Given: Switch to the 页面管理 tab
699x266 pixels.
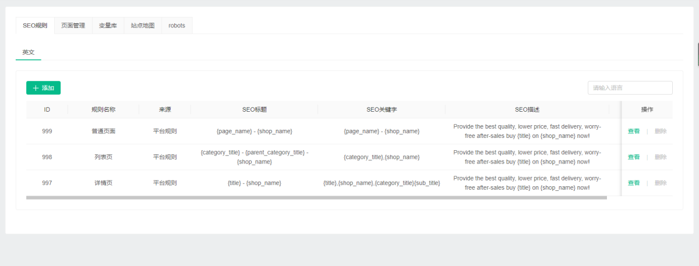Looking at the screenshot, I should tap(73, 26).
